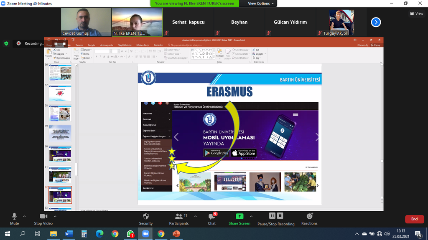Open the Değiştir replace dropdown
The height and width of the screenshot is (240, 428).
(x=259, y=54)
